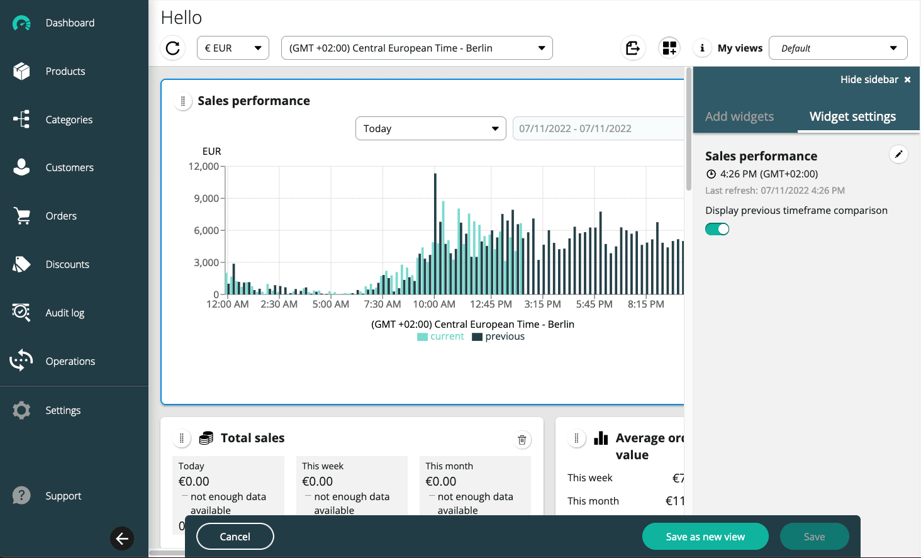Disable previous timeframe comparison
The width and height of the screenshot is (921, 558).
pyautogui.click(x=717, y=229)
